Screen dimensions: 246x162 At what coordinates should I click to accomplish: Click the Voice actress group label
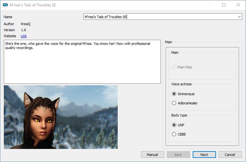click(182, 84)
